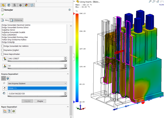Image resolution: width=164 pixels, height=118 pixels.
Task: Open the DisplayManager color ball tab
Action: 26,5
